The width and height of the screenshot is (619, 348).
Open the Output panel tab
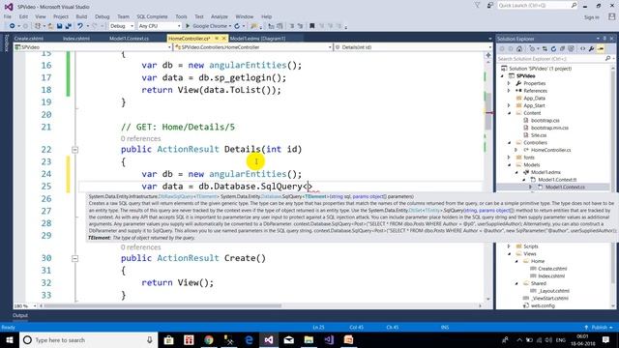[x=20, y=315]
